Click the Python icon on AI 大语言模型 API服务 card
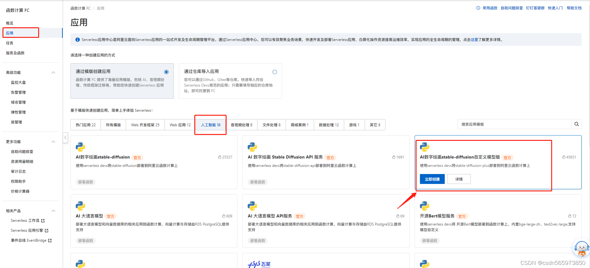This screenshot has height=268, width=590. tap(252, 206)
